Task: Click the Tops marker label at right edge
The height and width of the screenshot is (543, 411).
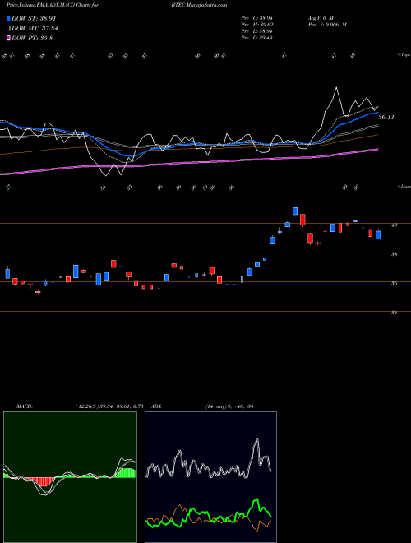Action: tap(404, 55)
